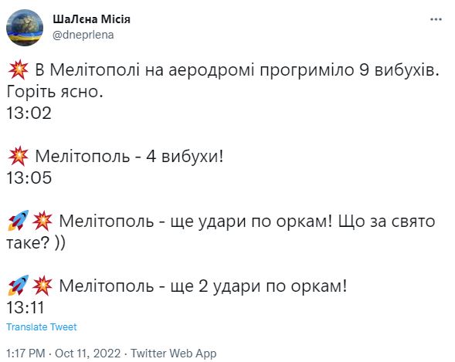This screenshot has width=455, height=362.
Task: Click the explosion emoji before '4 вибухи'
Action: tap(18, 156)
